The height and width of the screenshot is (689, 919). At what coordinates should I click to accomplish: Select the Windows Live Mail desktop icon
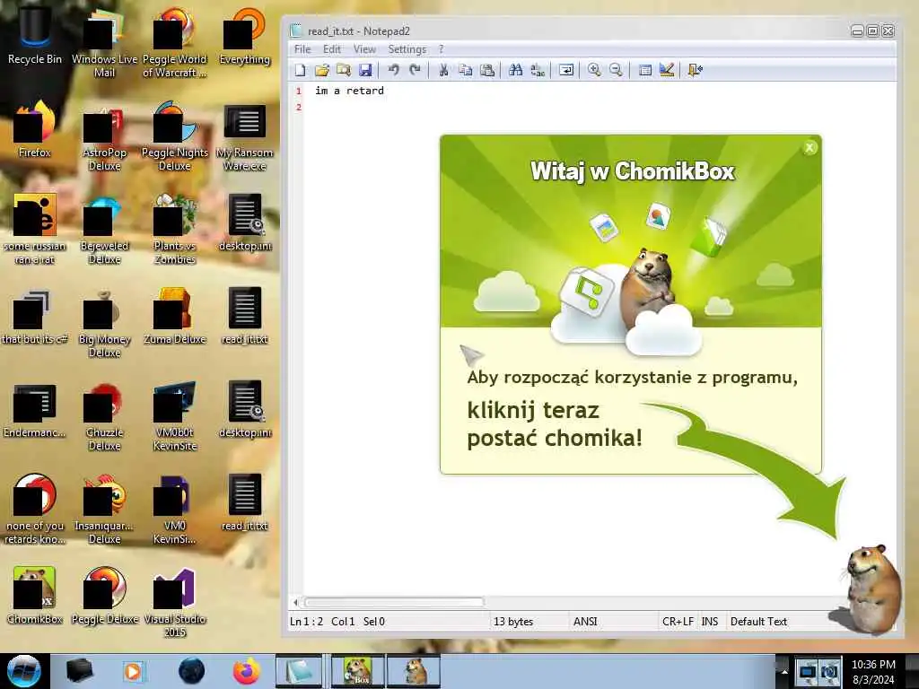104,42
